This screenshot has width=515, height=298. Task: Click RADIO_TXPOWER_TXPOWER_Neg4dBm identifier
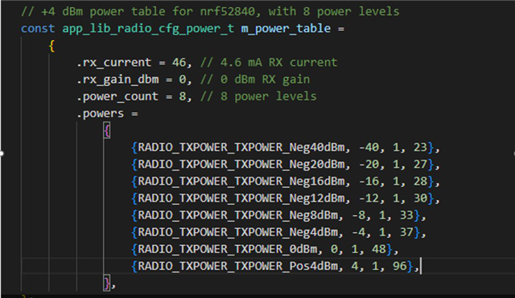pyautogui.click(x=238, y=232)
